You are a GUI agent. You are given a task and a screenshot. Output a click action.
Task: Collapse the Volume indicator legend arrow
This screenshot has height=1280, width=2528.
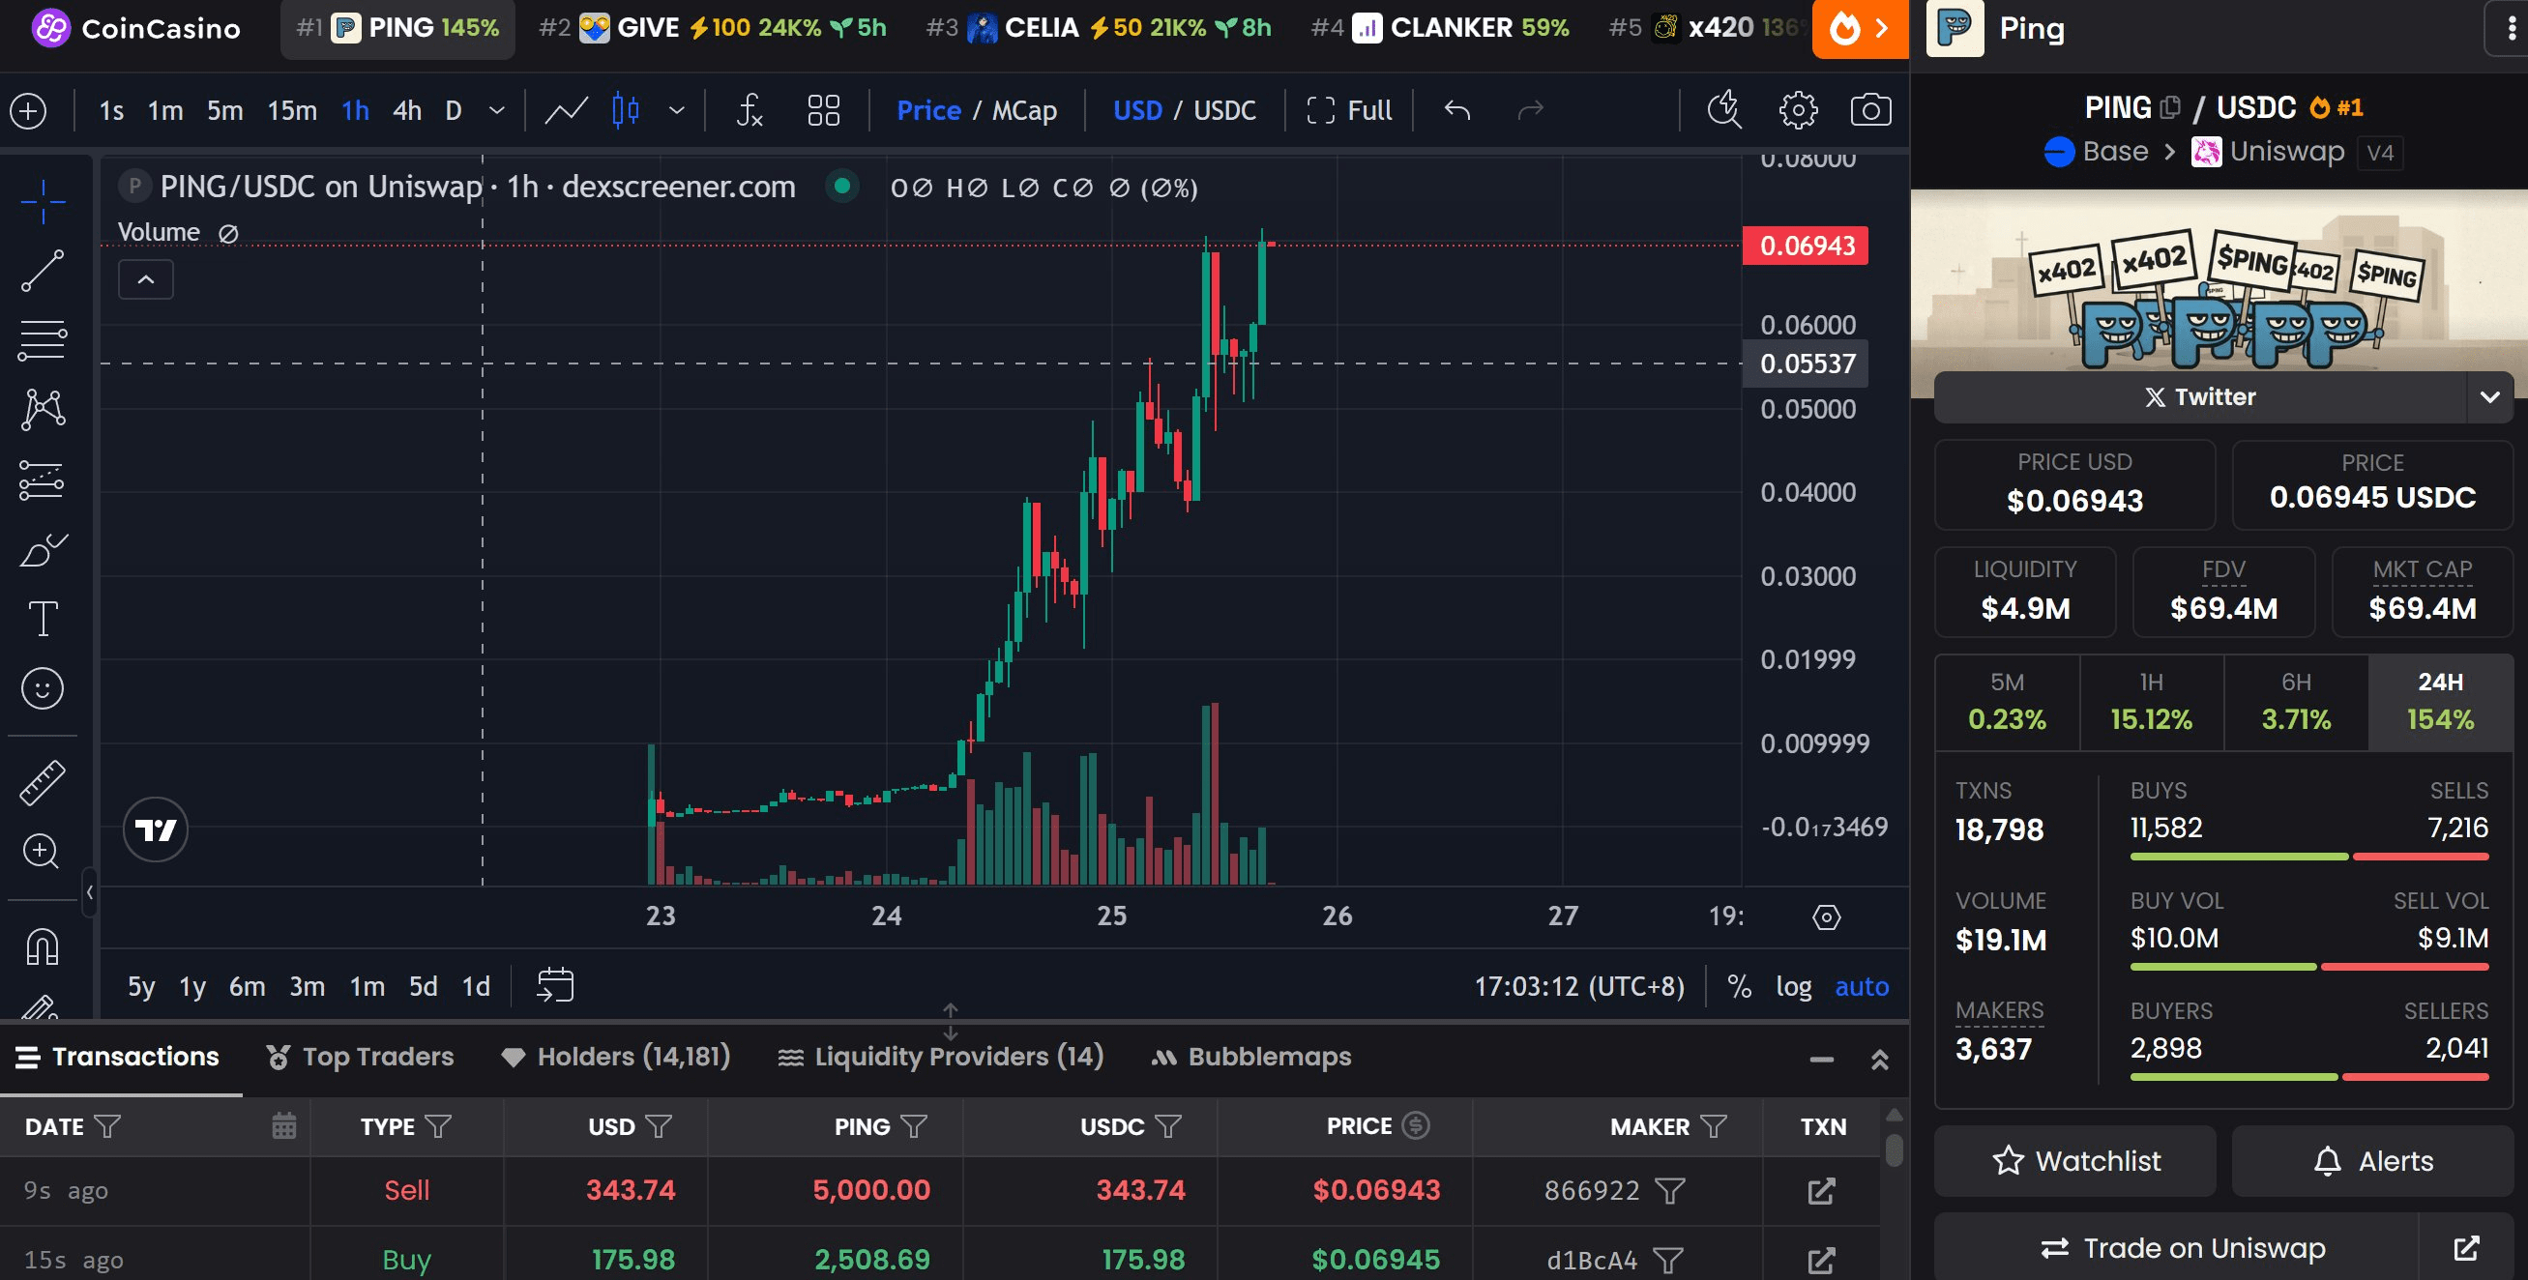pos(145,279)
